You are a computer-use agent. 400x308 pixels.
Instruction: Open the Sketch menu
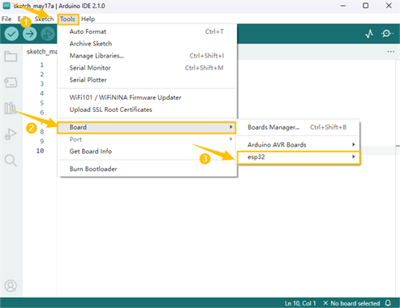coord(44,19)
